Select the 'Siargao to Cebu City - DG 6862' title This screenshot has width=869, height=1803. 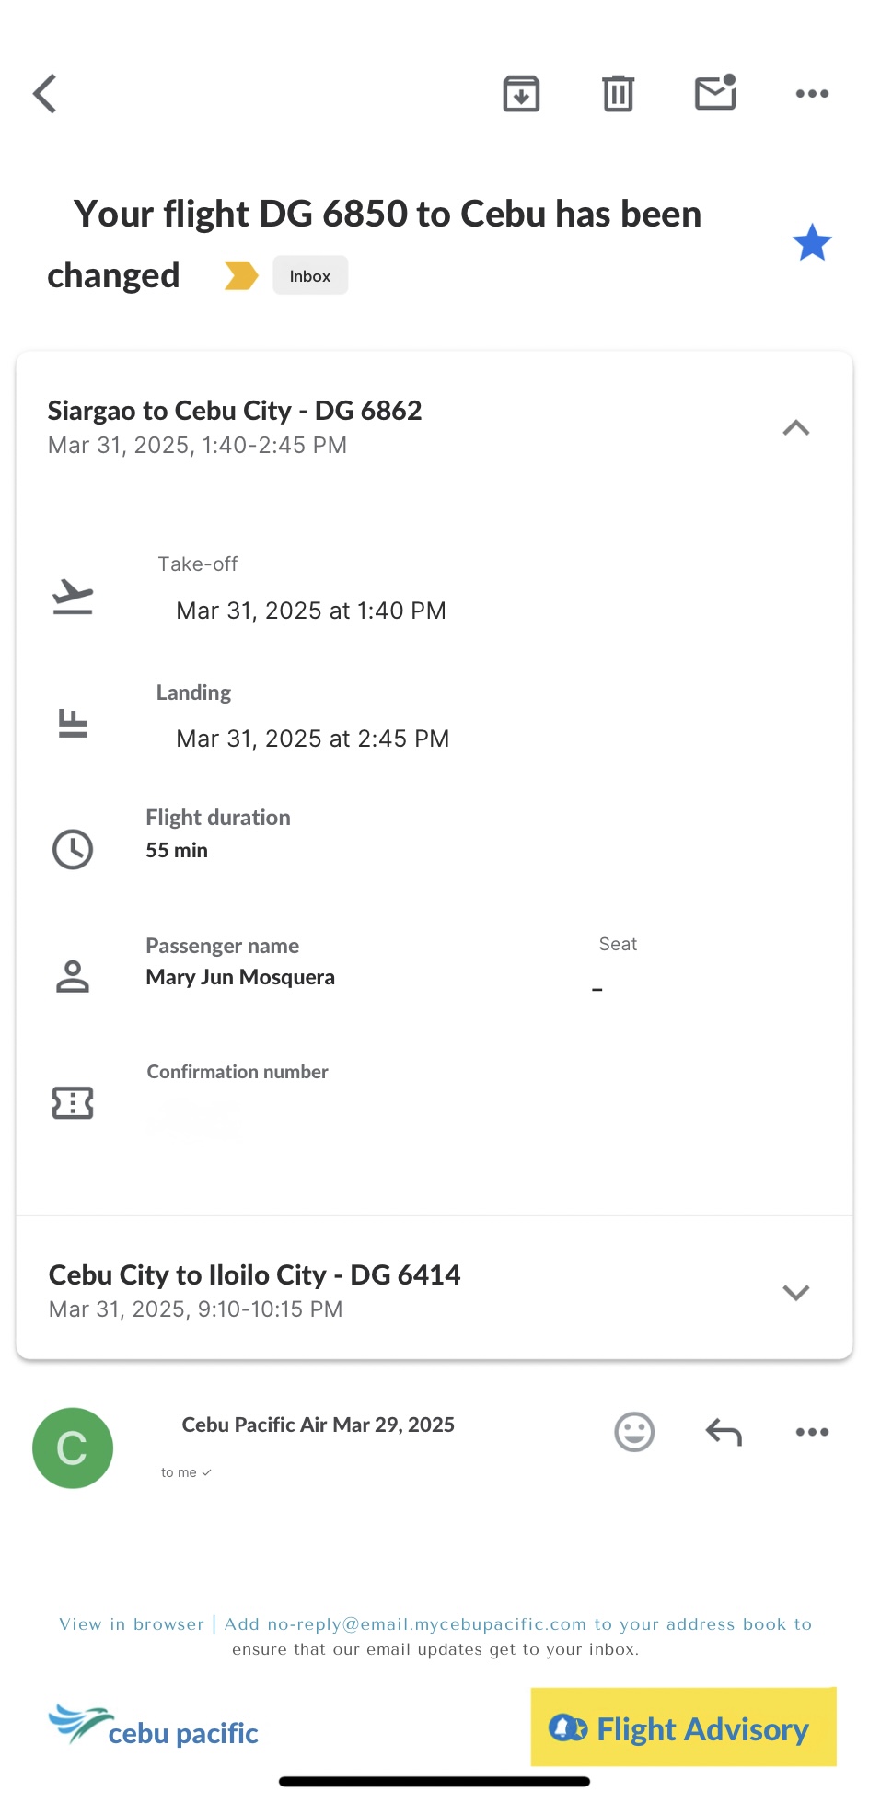pos(235,411)
